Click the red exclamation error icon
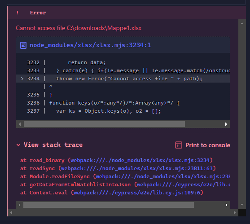 [18, 13]
